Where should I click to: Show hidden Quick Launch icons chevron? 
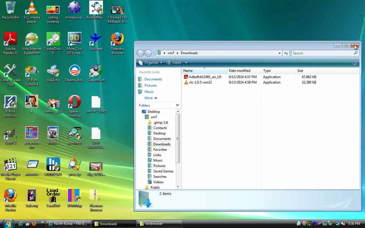pos(42,222)
